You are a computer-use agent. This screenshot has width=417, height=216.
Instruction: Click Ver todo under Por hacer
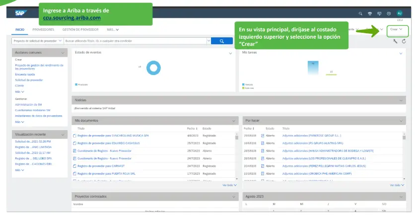coord(397,185)
